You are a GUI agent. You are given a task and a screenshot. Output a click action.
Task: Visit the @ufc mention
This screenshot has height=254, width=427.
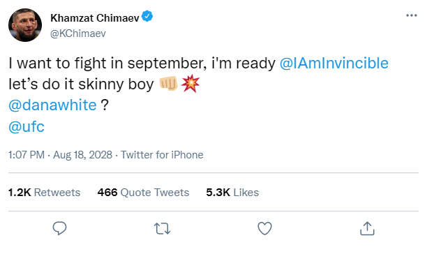27,126
